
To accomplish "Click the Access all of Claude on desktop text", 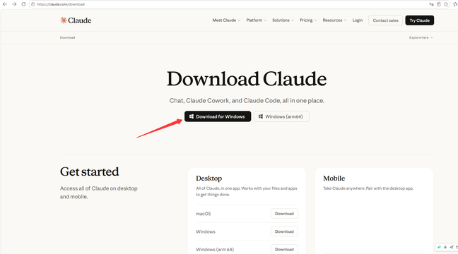I will tap(99, 193).
